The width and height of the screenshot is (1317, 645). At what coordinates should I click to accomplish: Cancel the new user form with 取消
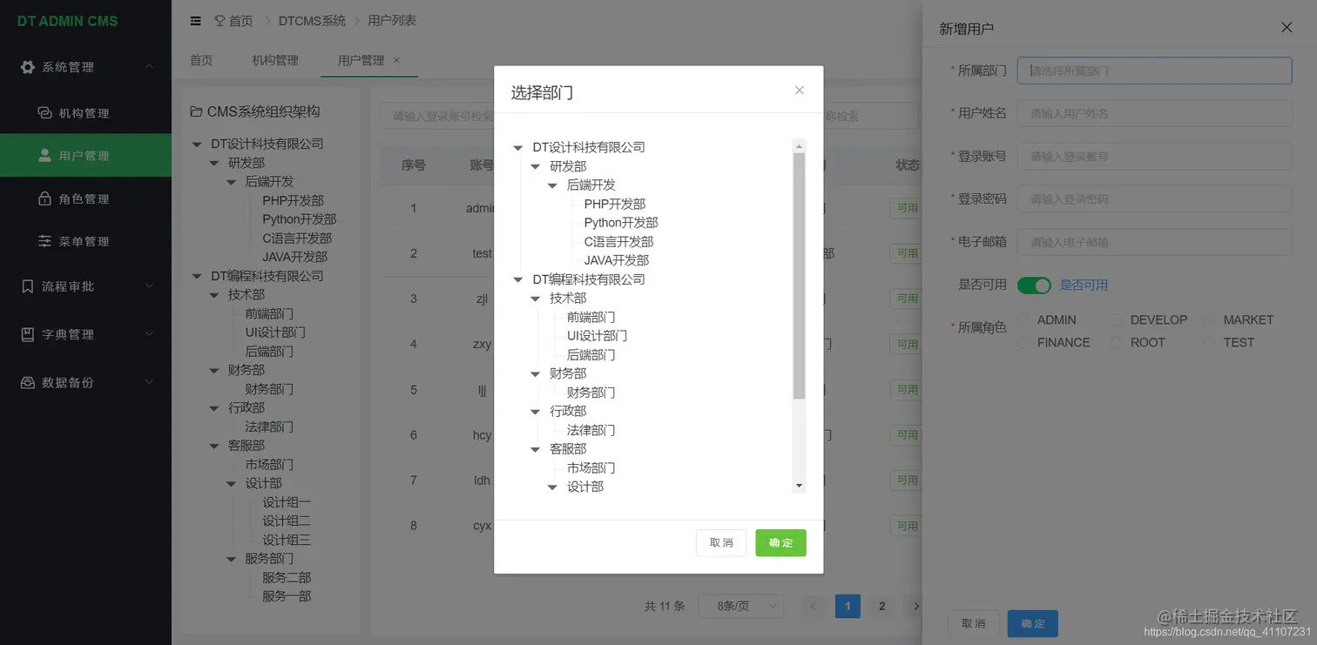click(x=973, y=623)
